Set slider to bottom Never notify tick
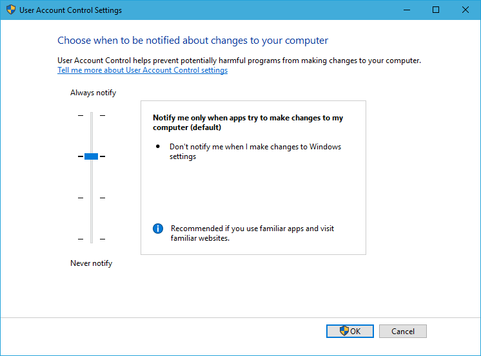 (92, 239)
